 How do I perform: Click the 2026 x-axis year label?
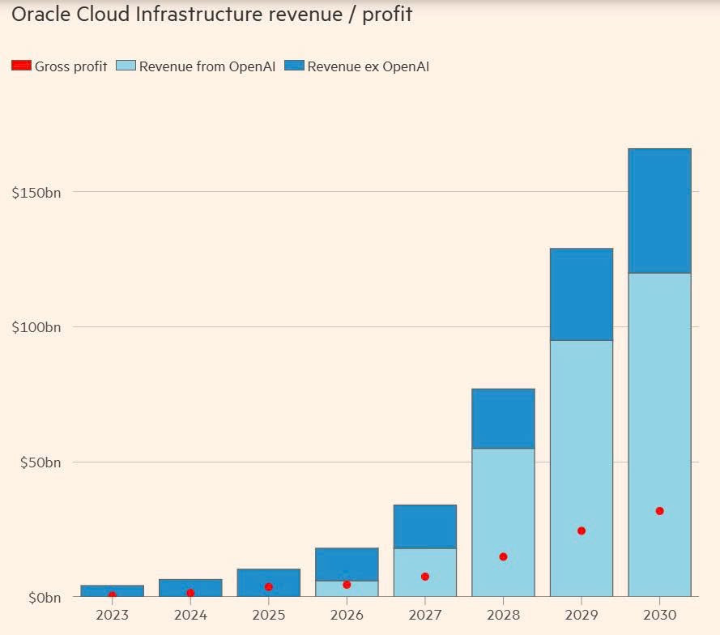coord(347,615)
